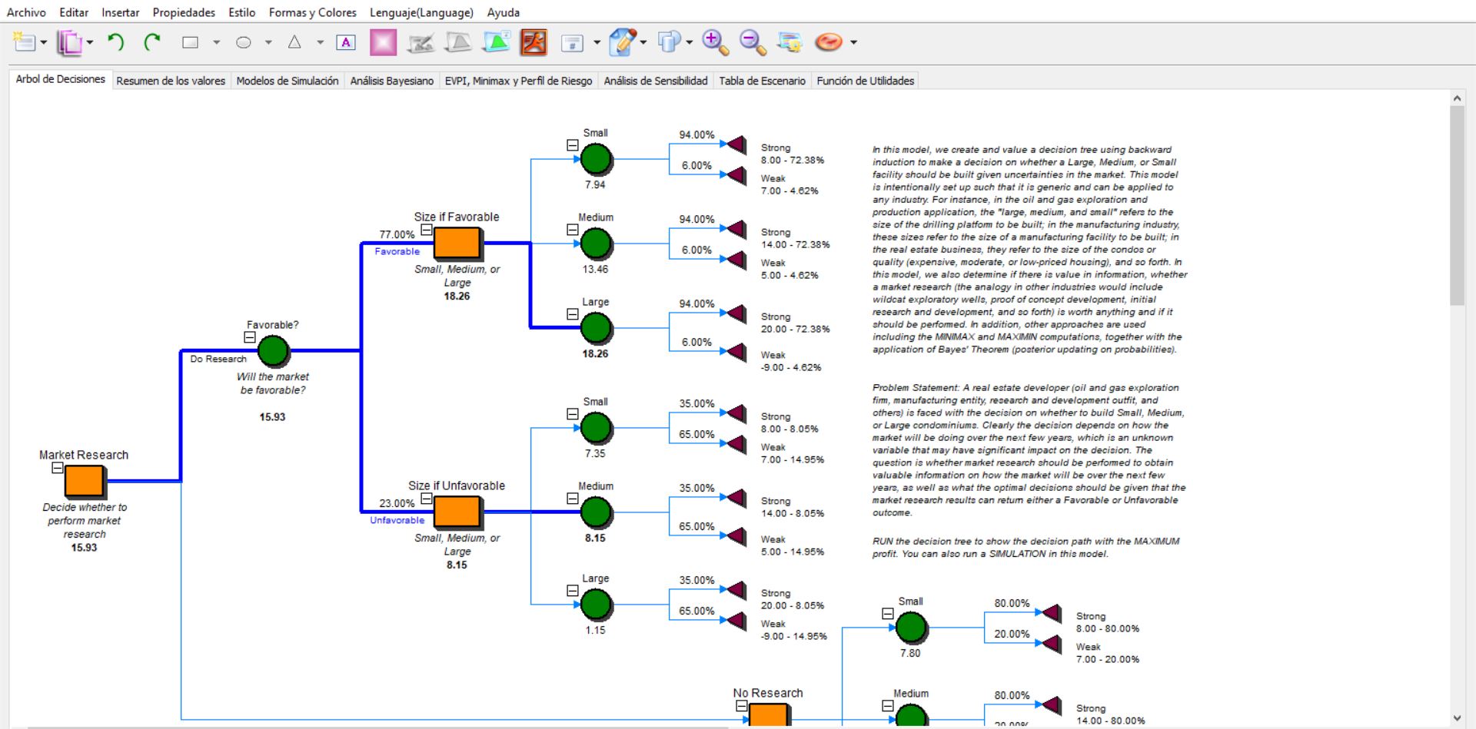This screenshot has width=1476, height=729.
Task: Zoom out with the minus magnifier
Action: tap(753, 42)
